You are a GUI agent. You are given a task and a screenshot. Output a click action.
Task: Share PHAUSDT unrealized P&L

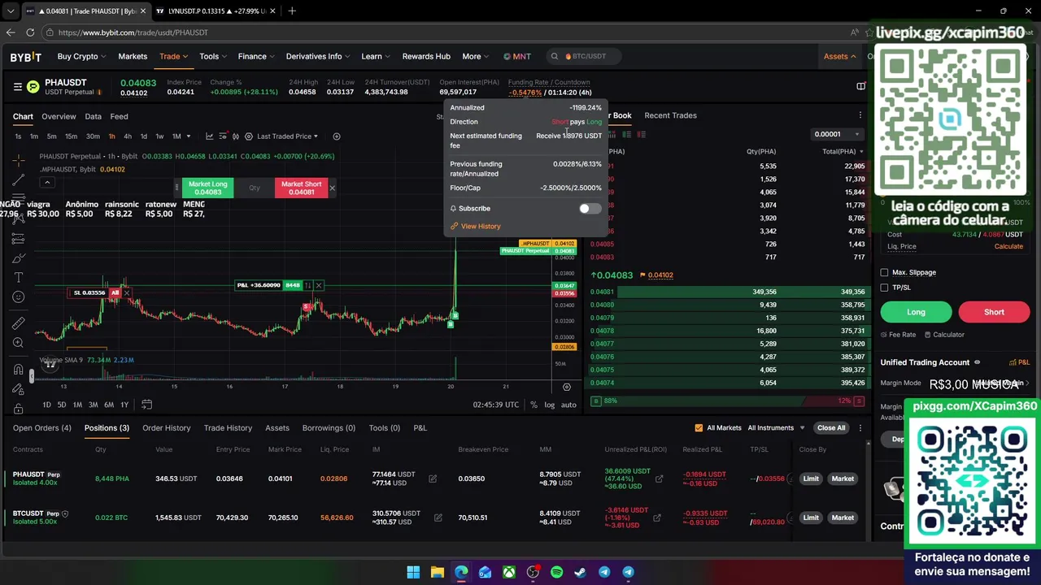[x=659, y=479]
